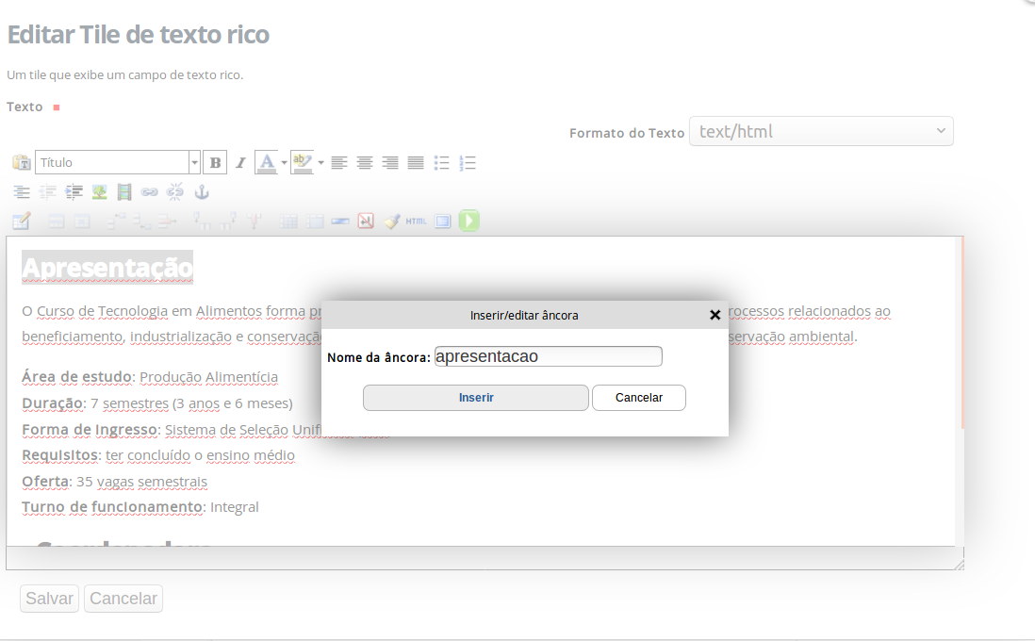Image resolution: width=1035 pixels, height=641 pixels.
Task: Center align the text
Action: point(365,162)
